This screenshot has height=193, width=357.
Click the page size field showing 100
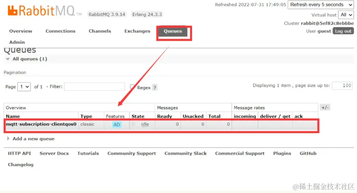click(342, 86)
